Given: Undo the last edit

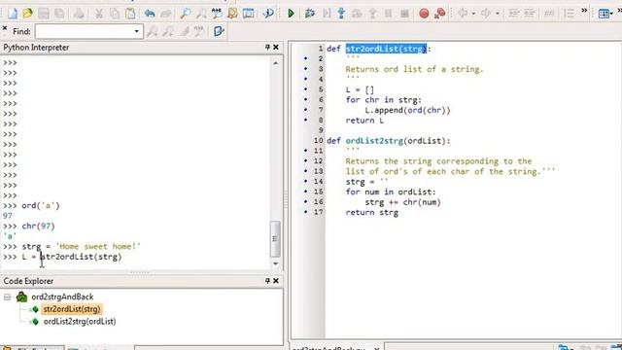Looking at the screenshot, I should tap(150, 14).
